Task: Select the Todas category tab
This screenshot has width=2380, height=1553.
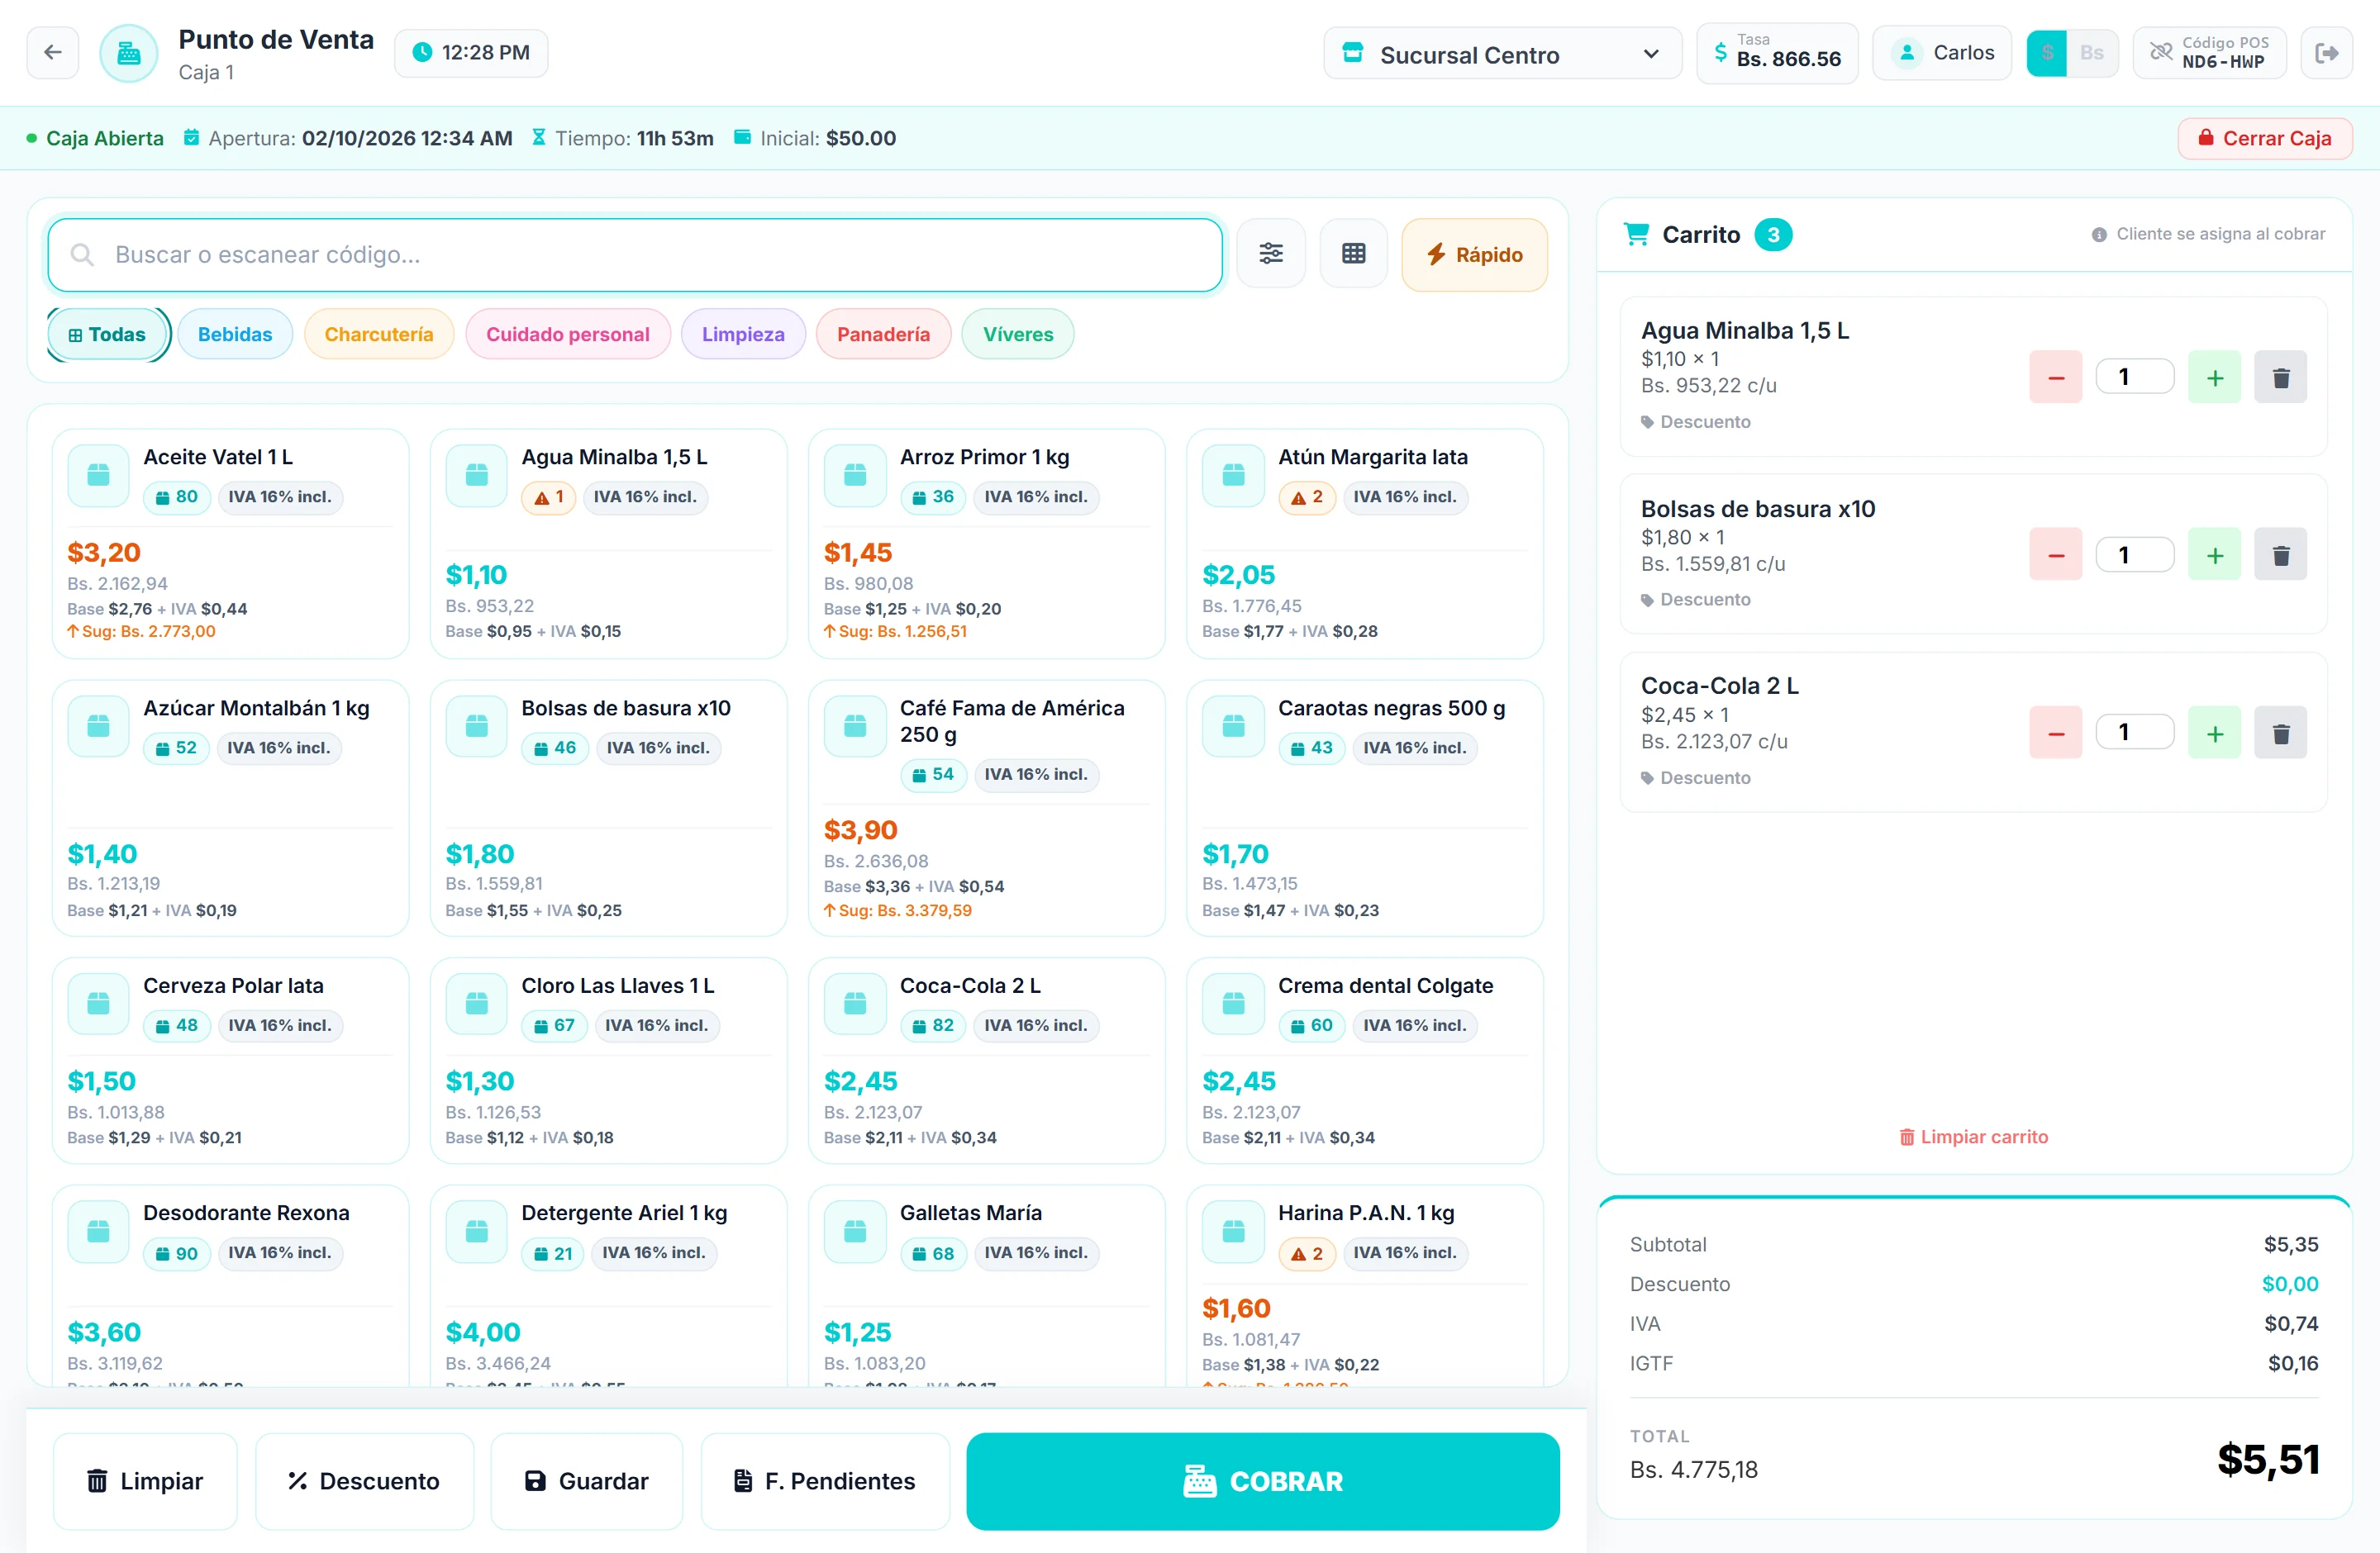Action: (108, 335)
